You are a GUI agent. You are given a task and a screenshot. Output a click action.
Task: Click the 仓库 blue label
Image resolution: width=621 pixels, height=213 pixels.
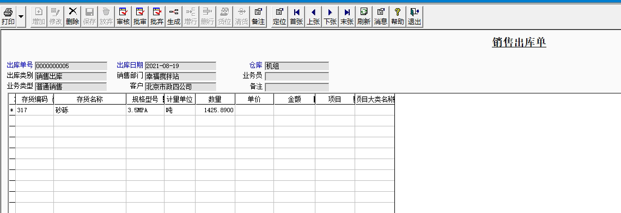pos(256,65)
